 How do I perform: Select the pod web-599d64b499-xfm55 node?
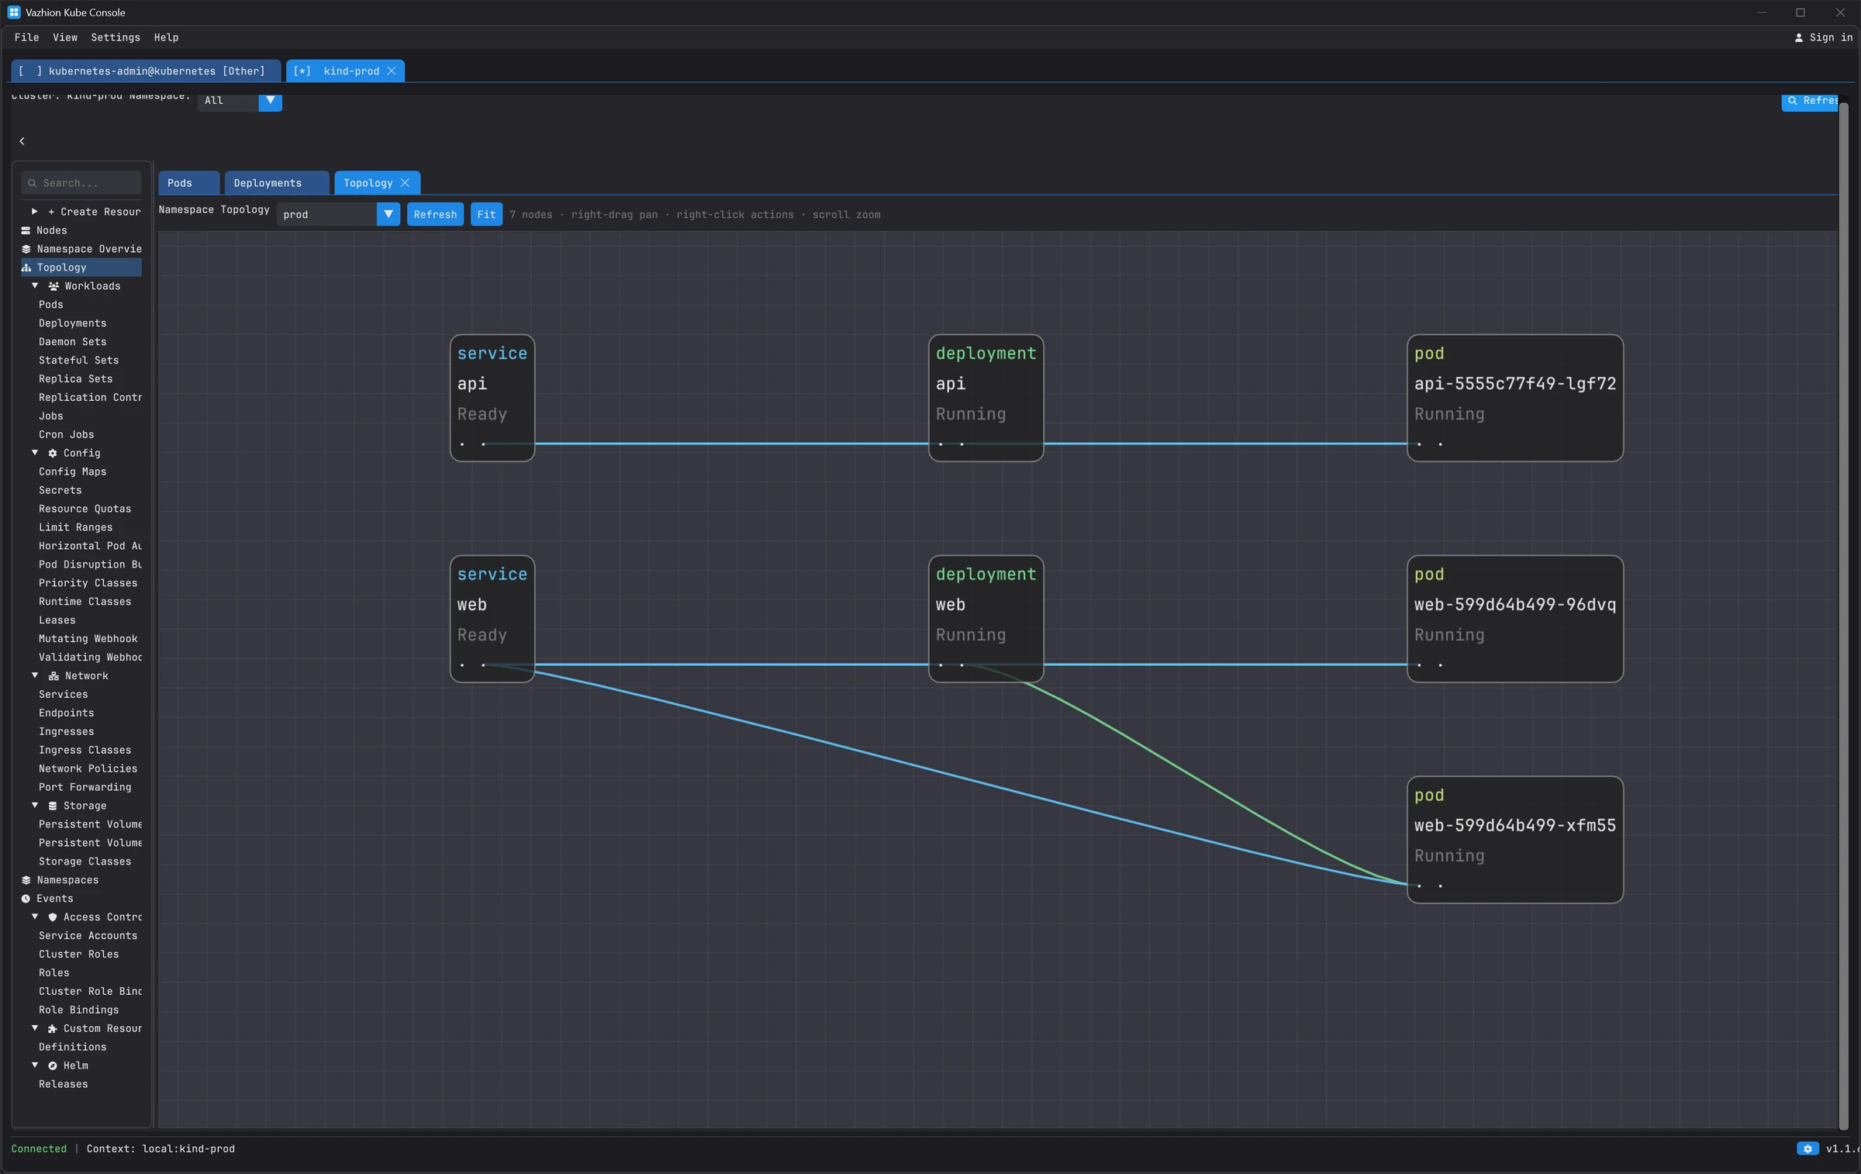[x=1515, y=840]
